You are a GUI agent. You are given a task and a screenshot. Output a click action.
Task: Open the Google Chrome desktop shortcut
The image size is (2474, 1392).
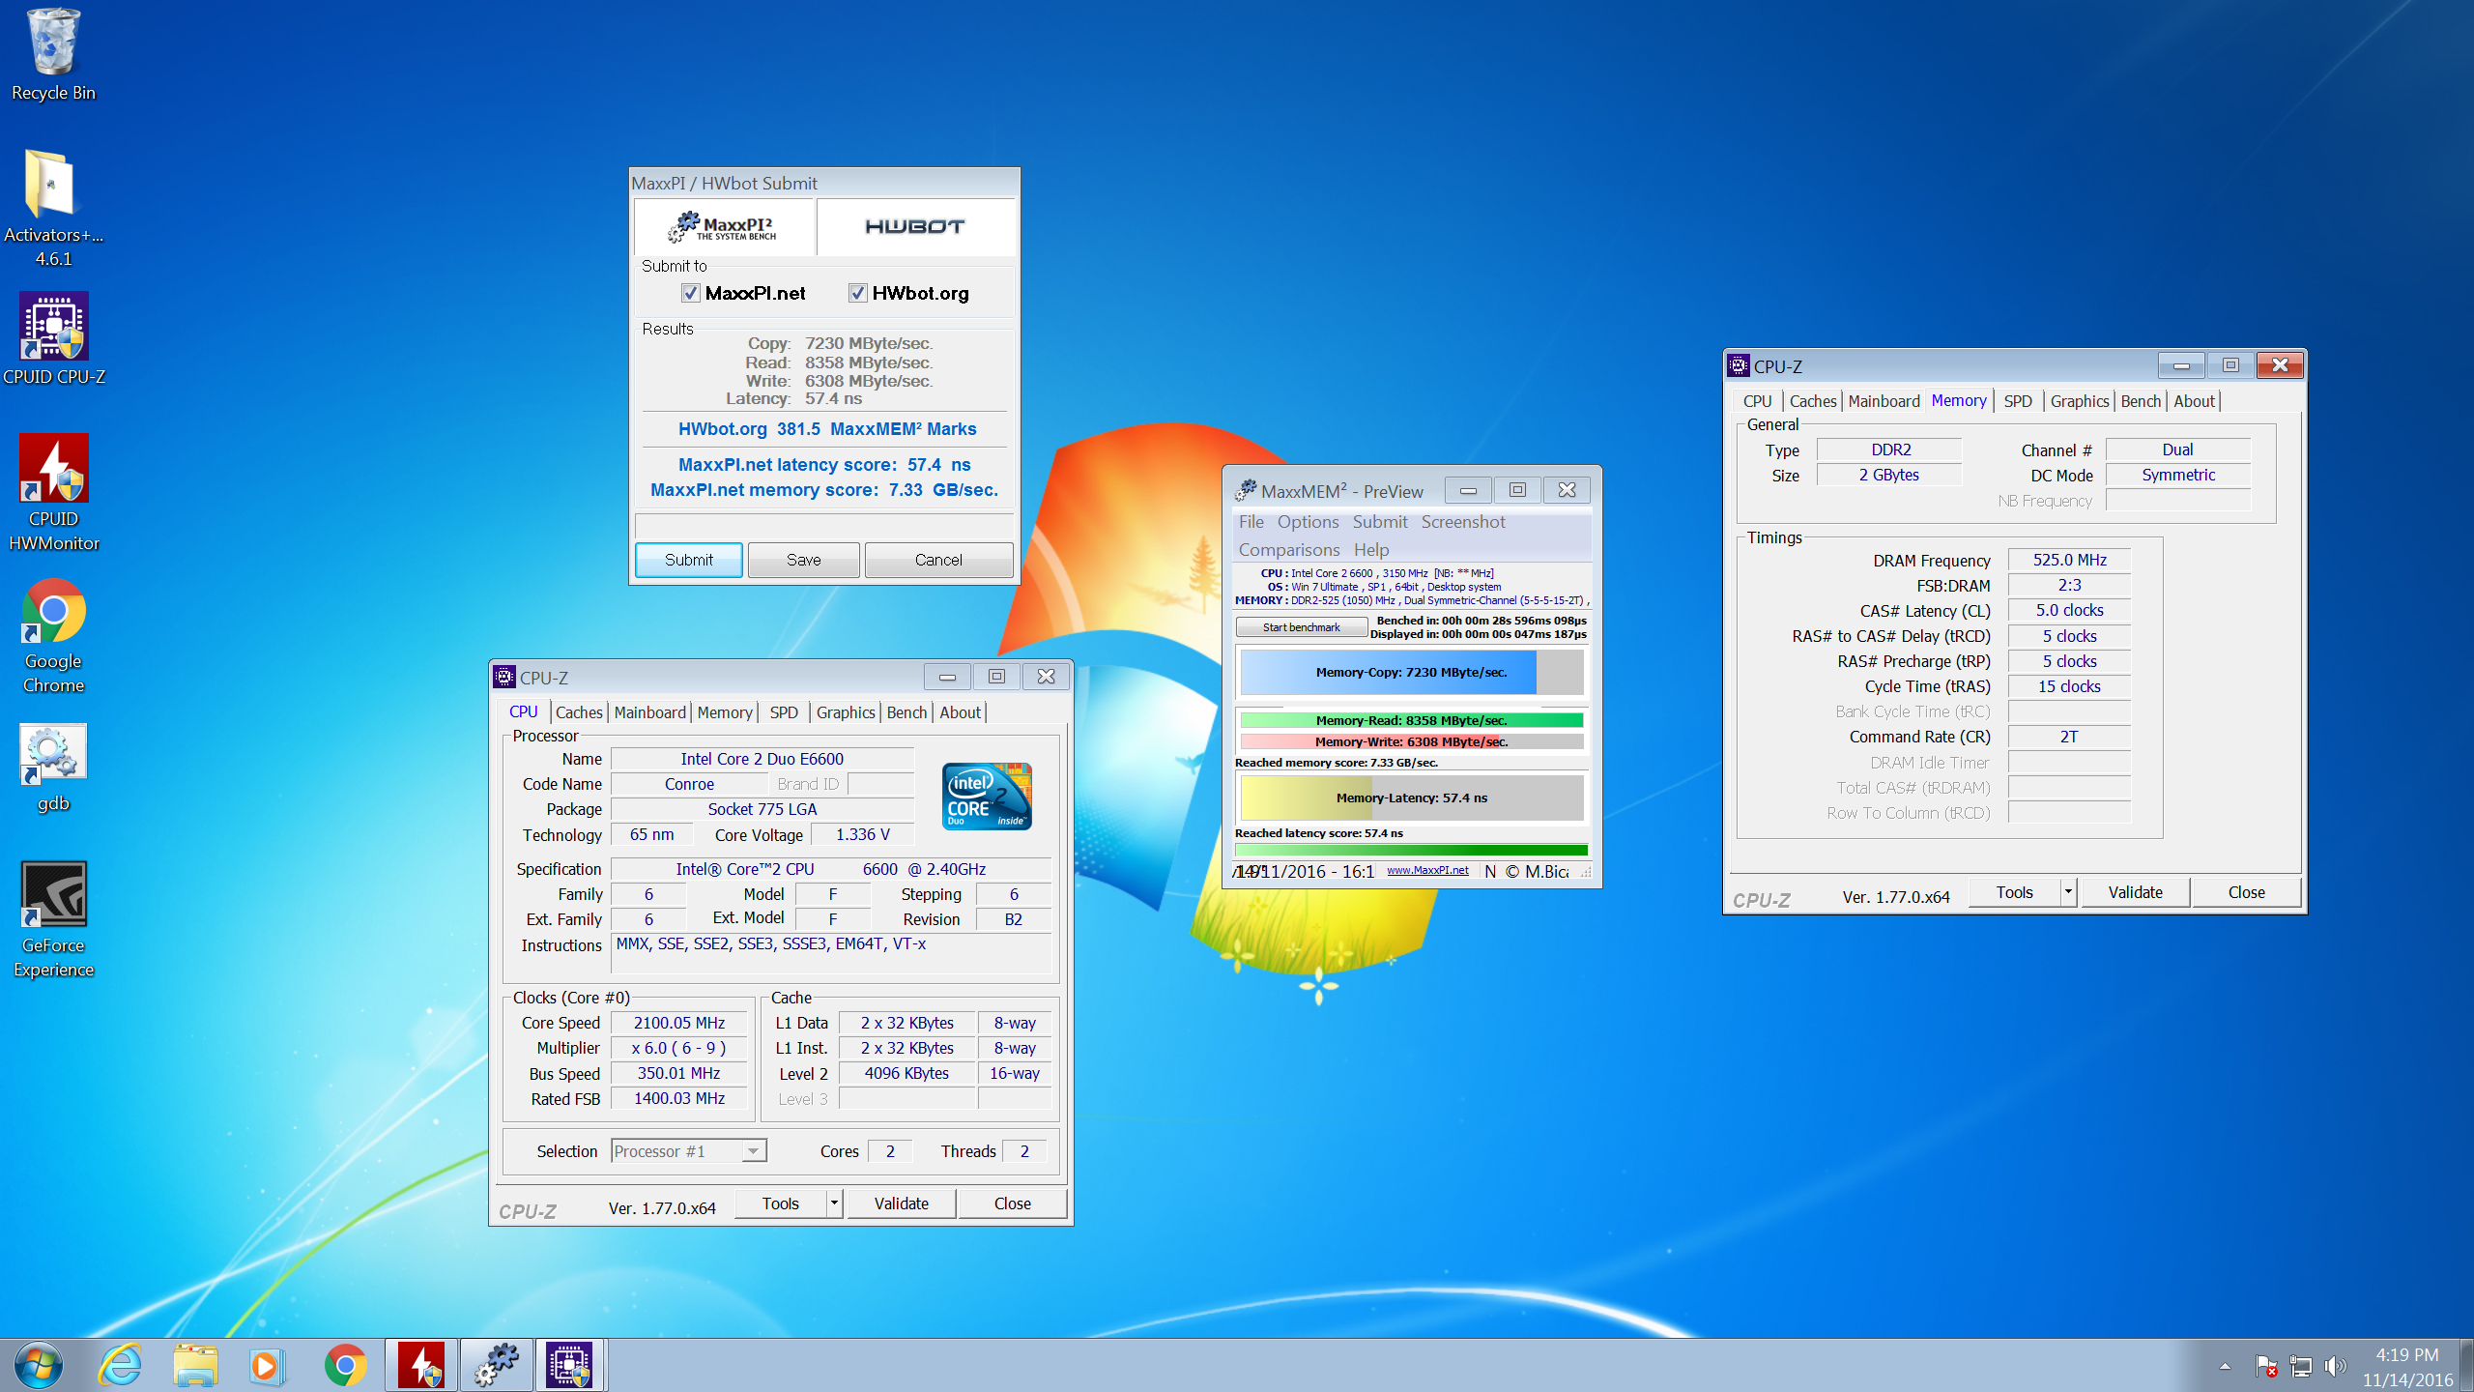click(x=53, y=636)
